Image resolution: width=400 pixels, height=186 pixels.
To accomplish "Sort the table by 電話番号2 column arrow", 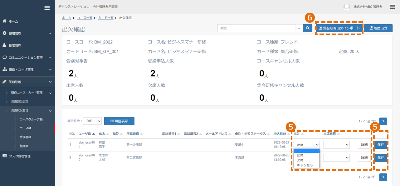I will [x=201, y=134].
